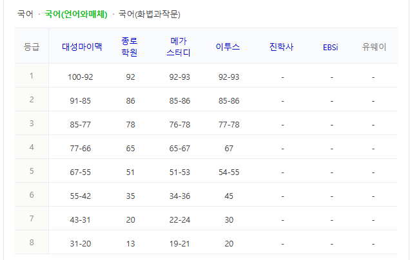The height and width of the screenshot is (260, 410).
Task: Click 종로학원 grade 8 value 13
Action: 130,243
